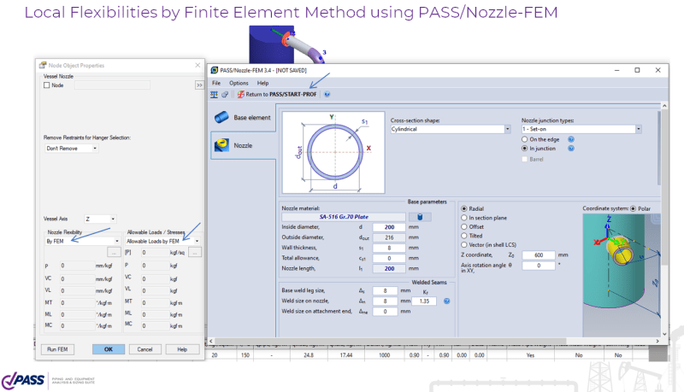This screenshot has width=684, height=392.
Task: Check the Node checkbox under Vessel Nozzle
Action: click(x=47, y=85)
